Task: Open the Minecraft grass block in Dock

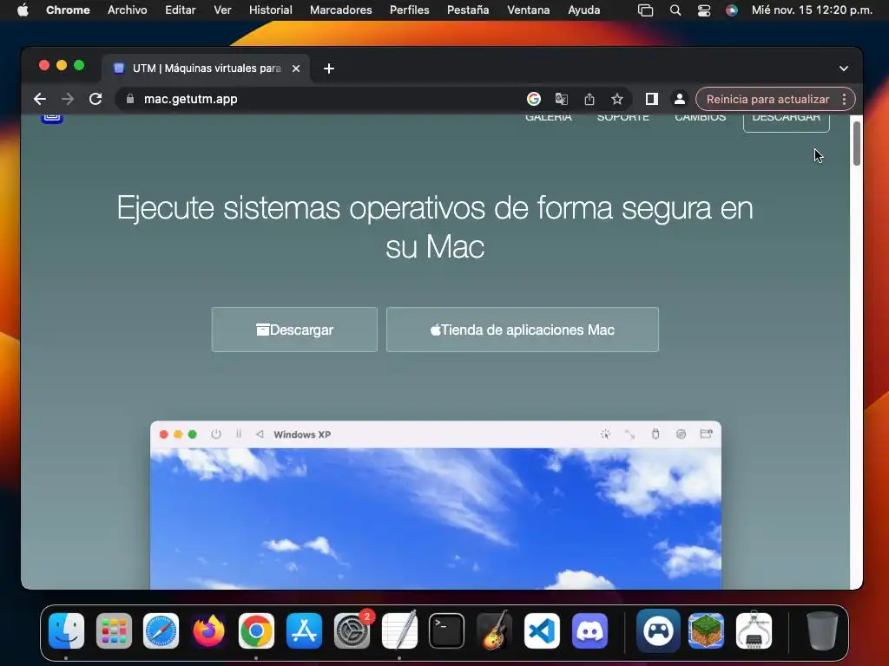Action: [x=706, y=630]
